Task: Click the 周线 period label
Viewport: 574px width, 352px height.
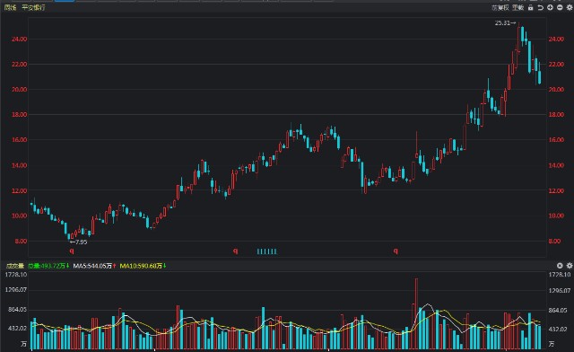Action: pos(10,8)
